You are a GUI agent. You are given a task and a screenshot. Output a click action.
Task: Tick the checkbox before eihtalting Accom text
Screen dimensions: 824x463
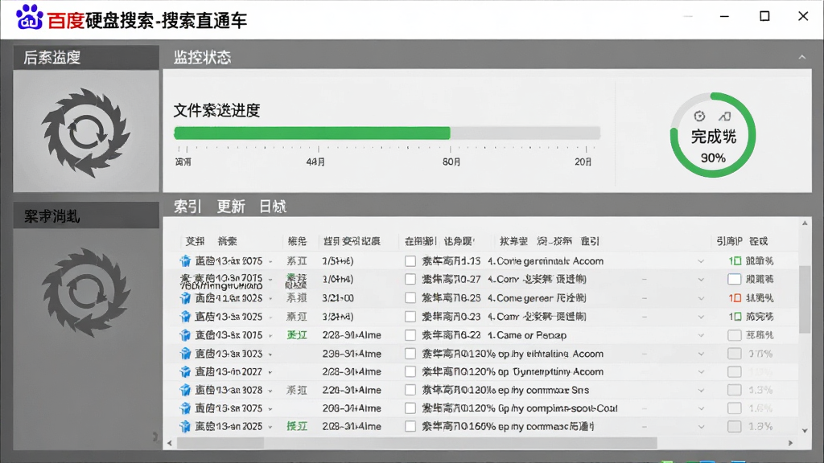click(x=410, y=354)
